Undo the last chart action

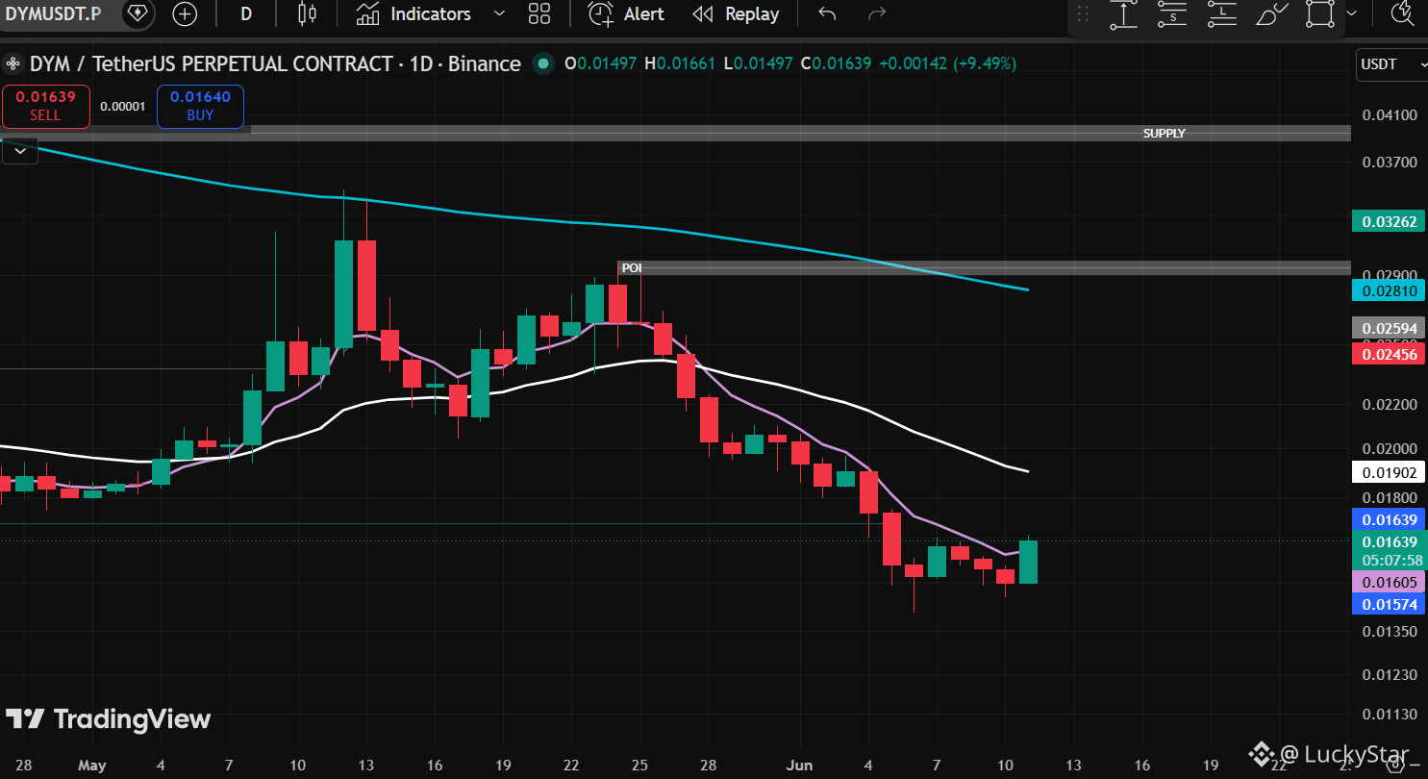(827, 13)
